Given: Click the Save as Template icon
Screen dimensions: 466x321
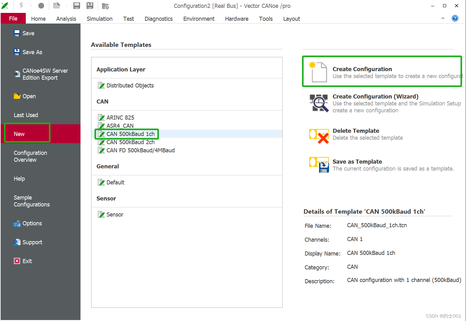Looking at the screenshot, I should pos(319,165).
